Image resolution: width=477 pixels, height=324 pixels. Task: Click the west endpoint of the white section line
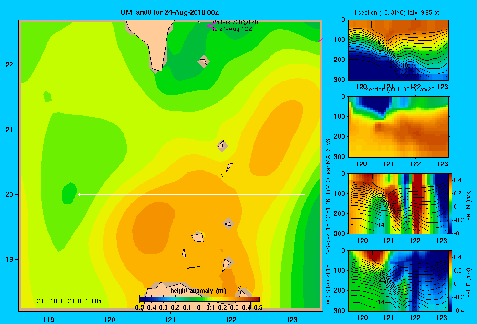[79, 194]
